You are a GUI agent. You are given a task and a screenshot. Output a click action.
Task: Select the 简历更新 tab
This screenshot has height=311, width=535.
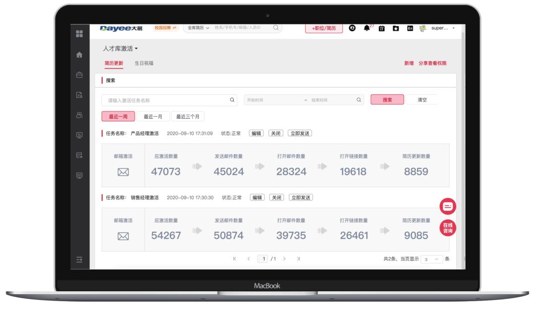[114, 63]
